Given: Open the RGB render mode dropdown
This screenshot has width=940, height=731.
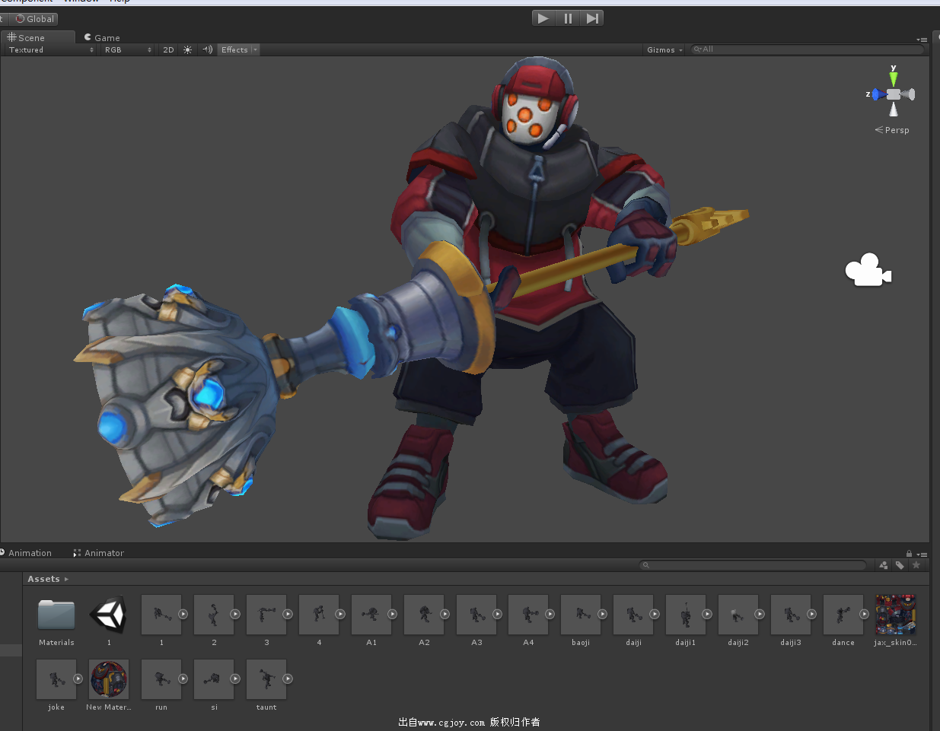Looking at the screenshot, I should coord(128,49).
